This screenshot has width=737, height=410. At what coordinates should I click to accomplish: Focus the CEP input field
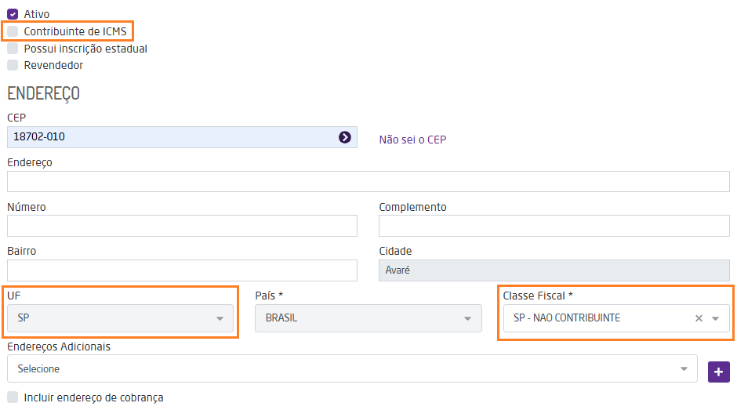tap(172, 137)
